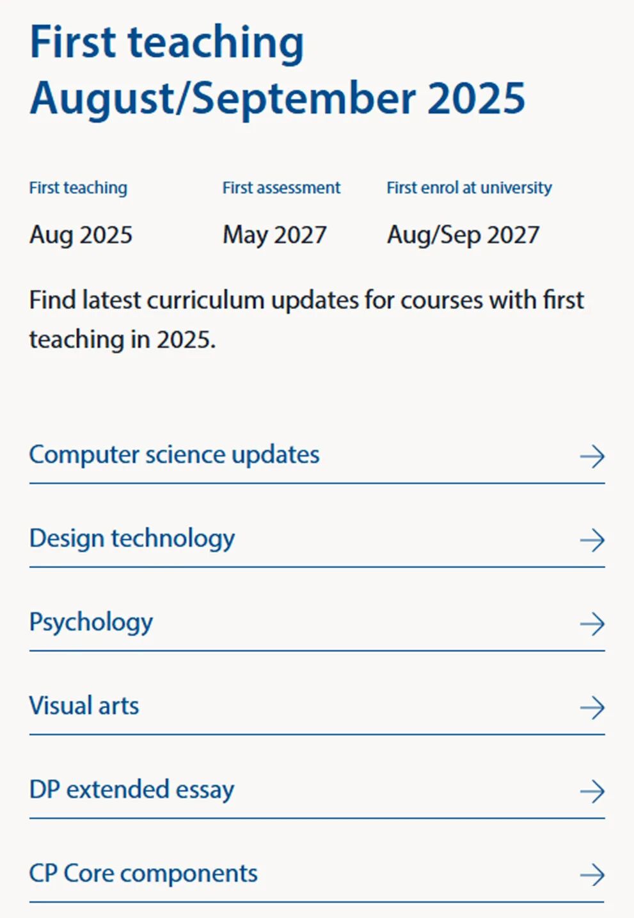634x918 pixels.
Task: Click arrow icon next to CP Core components
Action: [x=592, y=874]
